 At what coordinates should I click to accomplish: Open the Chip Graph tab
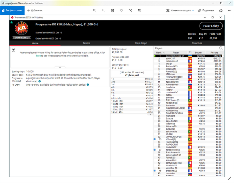click(x=141, y=43)
